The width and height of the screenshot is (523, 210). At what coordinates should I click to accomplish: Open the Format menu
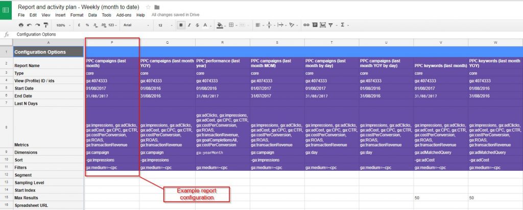(77, 15)
